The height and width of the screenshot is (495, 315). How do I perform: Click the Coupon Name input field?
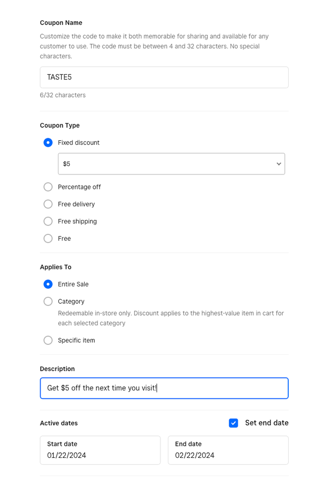tap(164, 77)
